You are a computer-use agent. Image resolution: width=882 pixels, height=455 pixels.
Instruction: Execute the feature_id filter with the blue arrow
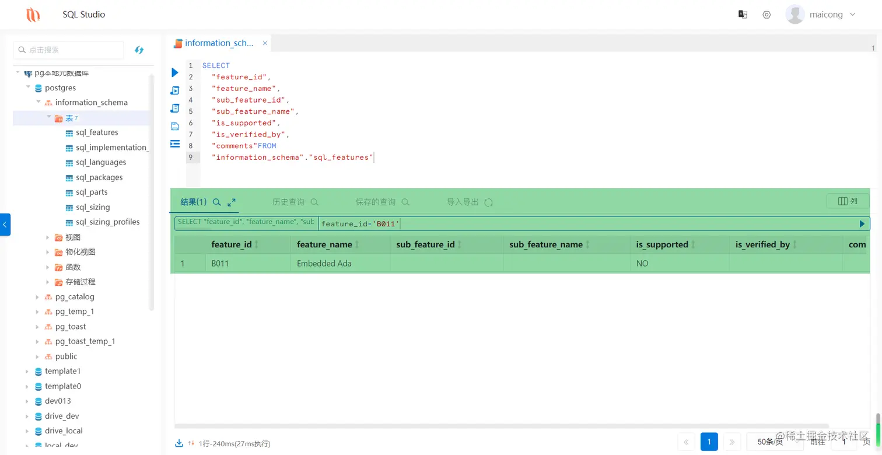(x=862, y=223)
